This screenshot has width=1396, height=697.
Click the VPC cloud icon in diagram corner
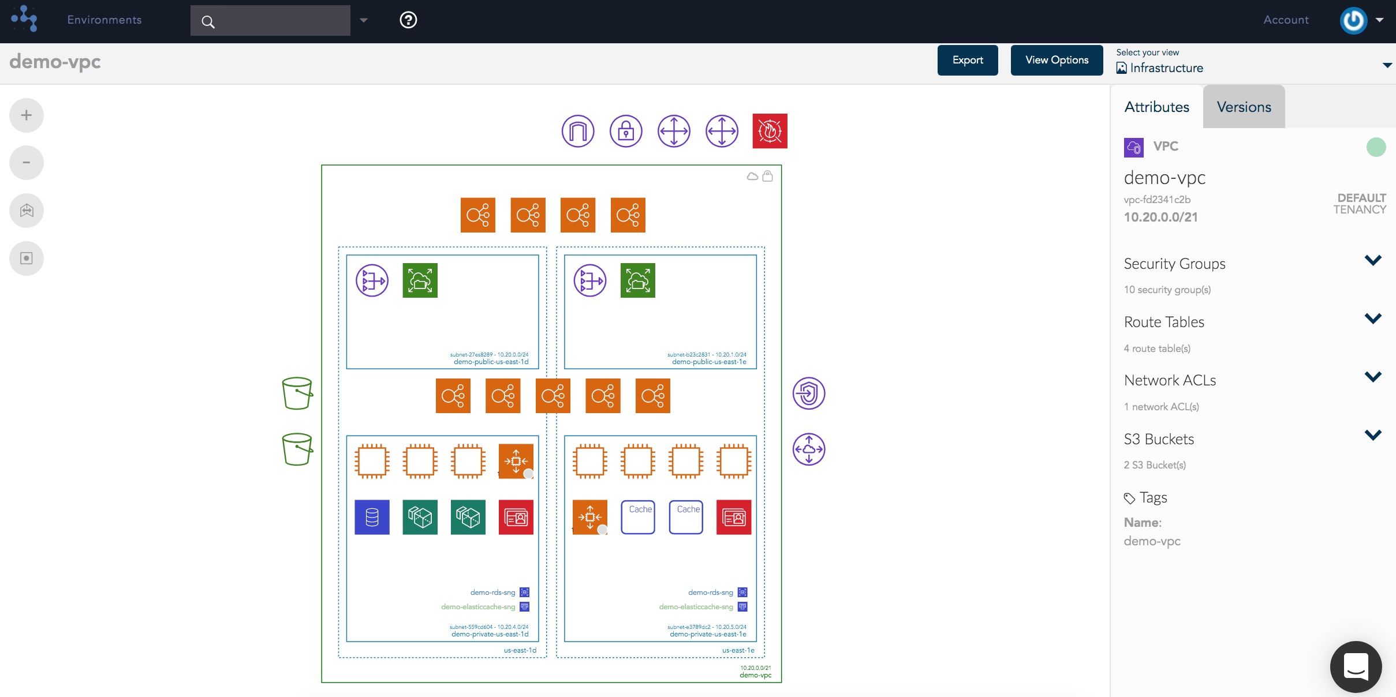click(752, 176)
